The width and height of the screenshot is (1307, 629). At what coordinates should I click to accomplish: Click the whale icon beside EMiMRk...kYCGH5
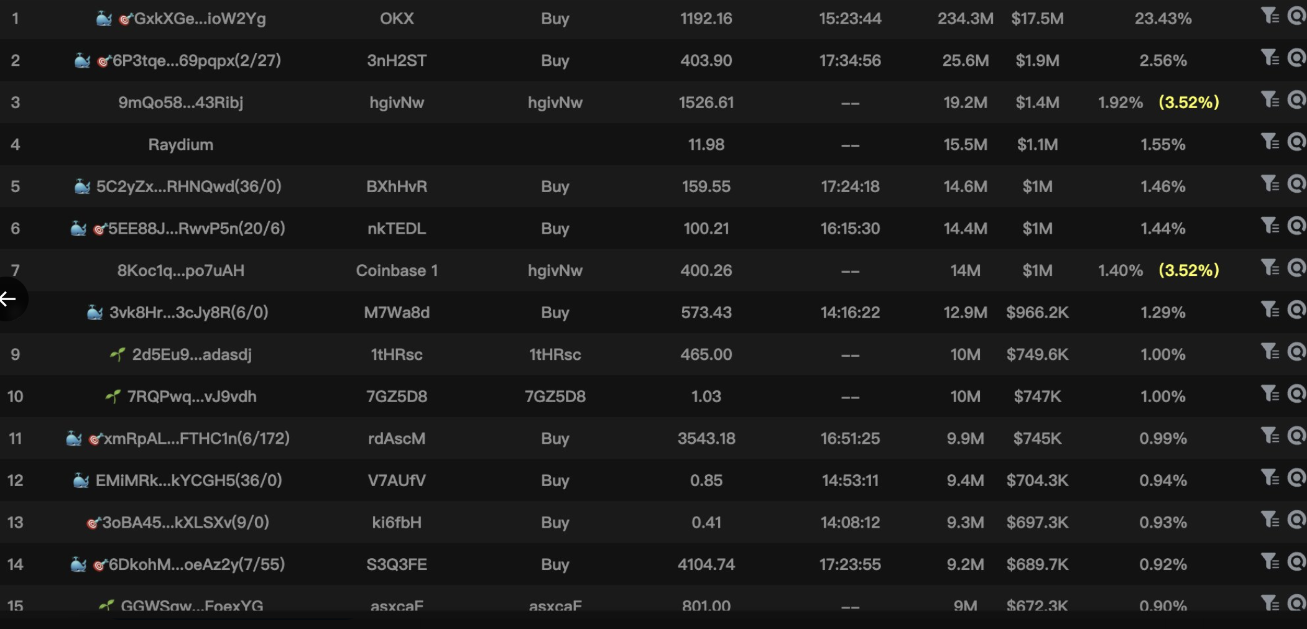[x=81, y=480]
